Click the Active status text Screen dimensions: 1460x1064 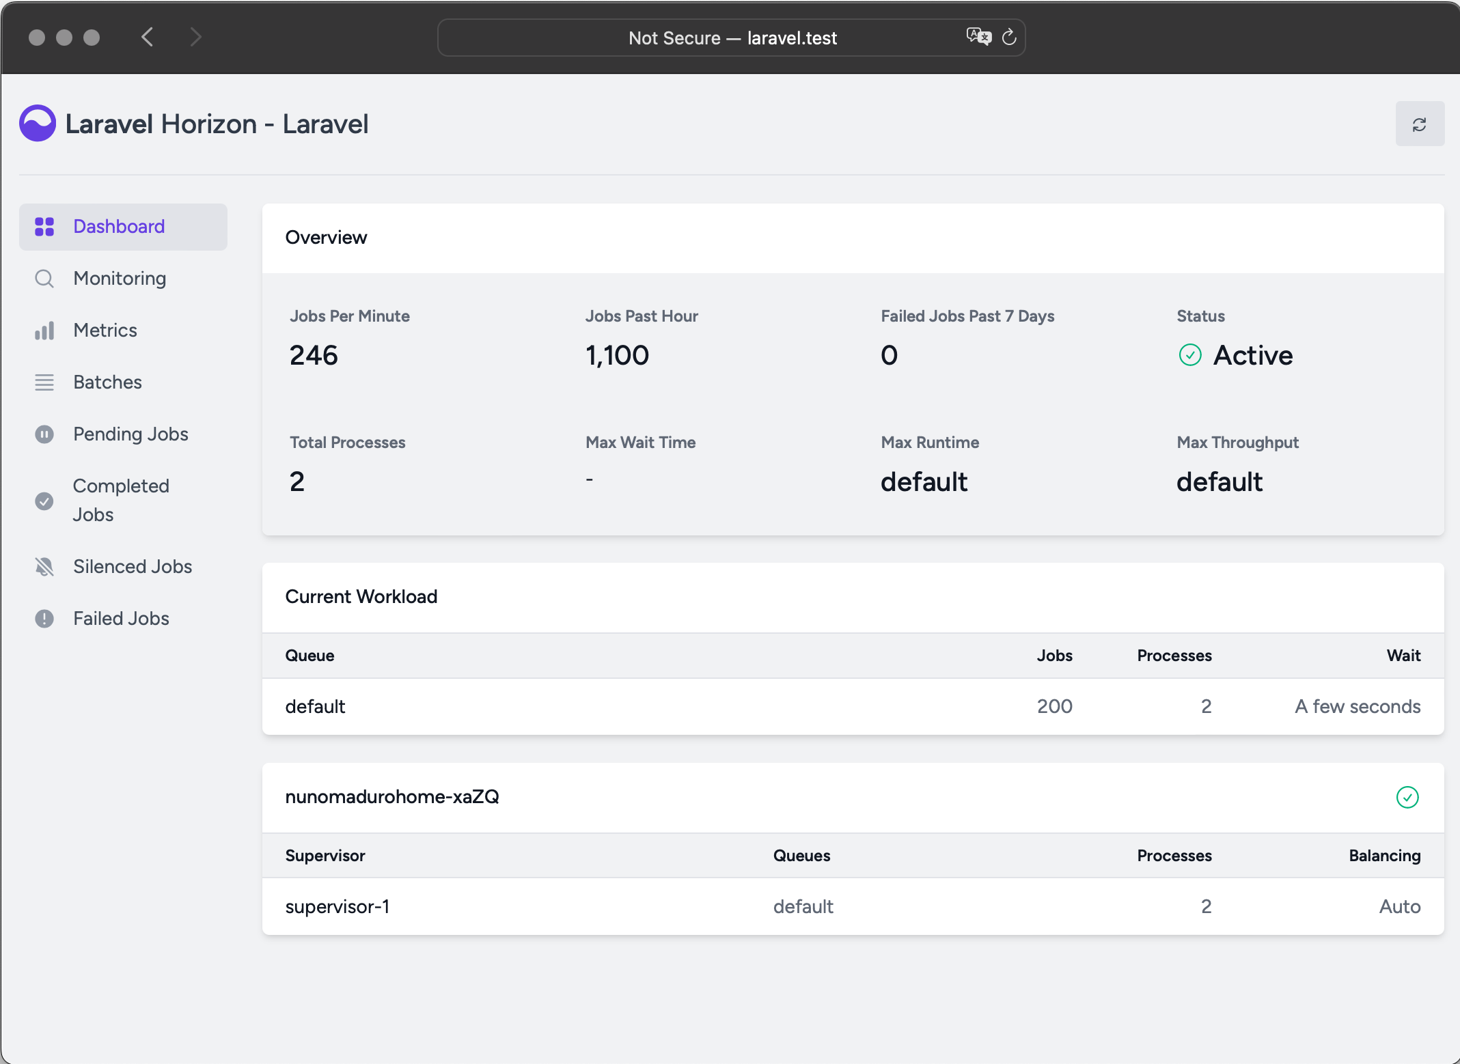[1253, 355]
